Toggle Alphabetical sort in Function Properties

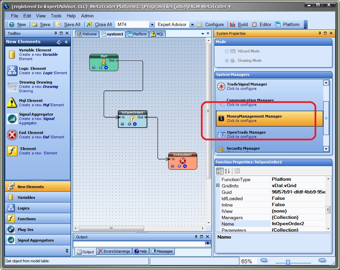tap(227, 171)
